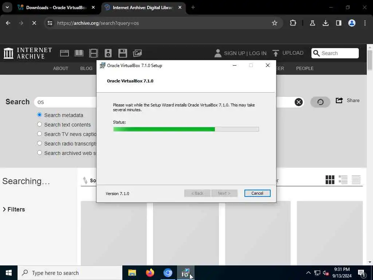Switch to compact list view
This screenshot has width=373, height=280.
(356, 180)
